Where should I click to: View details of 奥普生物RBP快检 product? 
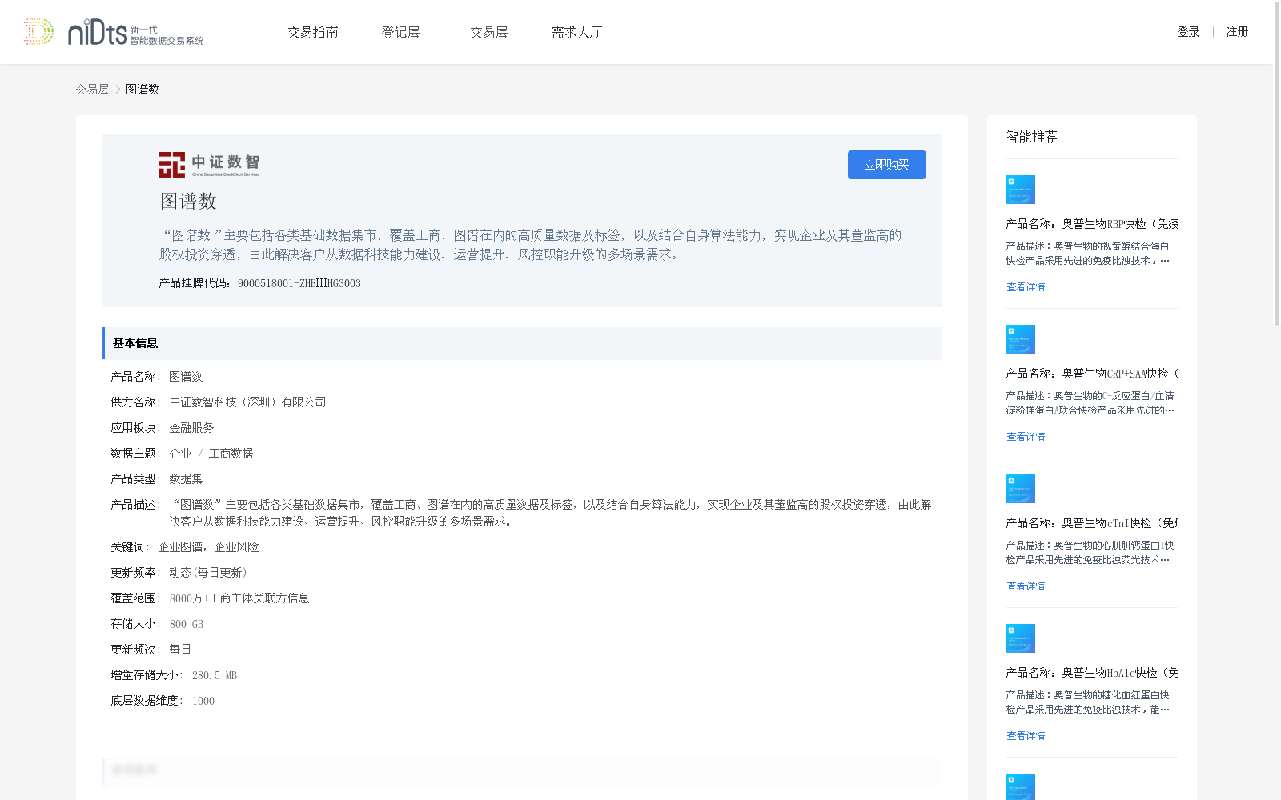(1026, 287)
